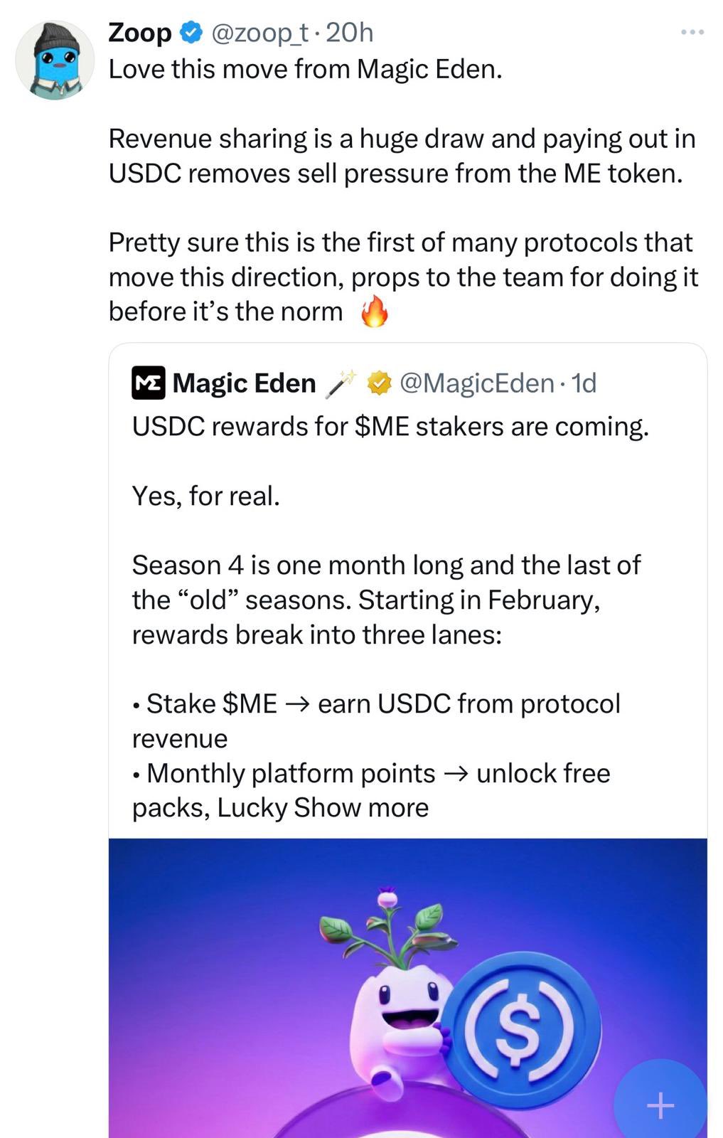Open quoted tweet via "USDC rewards" headline
The image size is (723, 1138).
click(390, 427)
